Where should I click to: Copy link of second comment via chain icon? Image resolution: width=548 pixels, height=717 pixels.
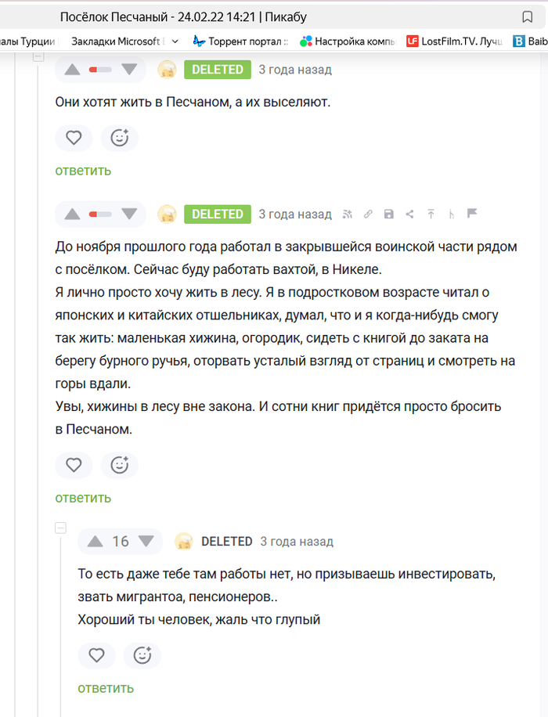(x=368, y=214)
